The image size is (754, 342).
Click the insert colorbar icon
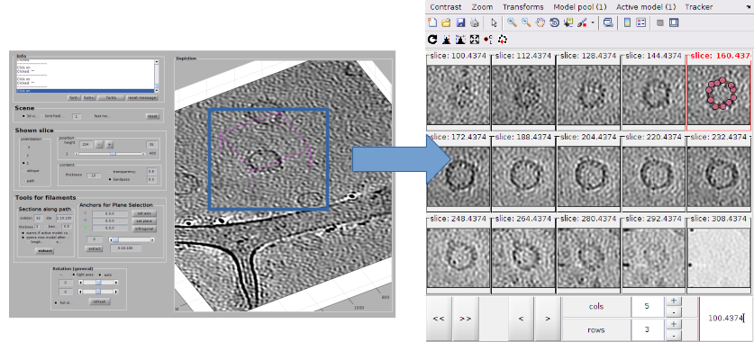click(627, 22)
